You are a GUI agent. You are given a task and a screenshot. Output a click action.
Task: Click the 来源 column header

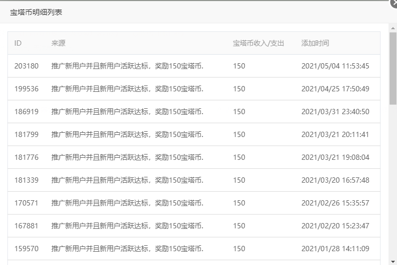[x=58, y=43]
